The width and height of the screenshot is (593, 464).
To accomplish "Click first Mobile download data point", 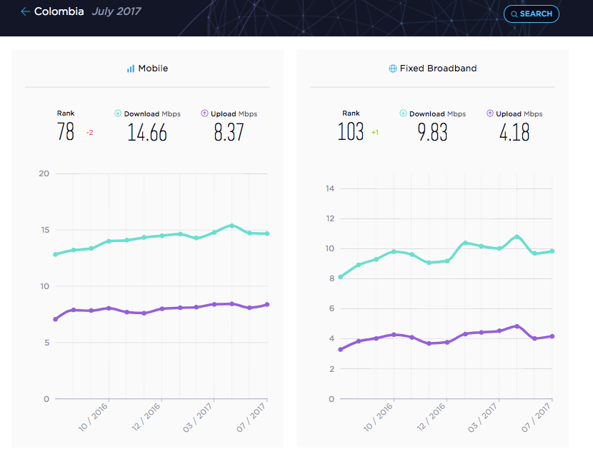I will pos(56,254).
